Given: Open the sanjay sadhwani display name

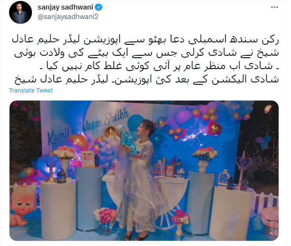Looking at the screenshot, I should (65, 7).
